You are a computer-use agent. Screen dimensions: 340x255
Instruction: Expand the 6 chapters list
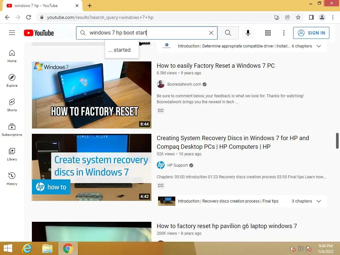(x=318, y=46)
